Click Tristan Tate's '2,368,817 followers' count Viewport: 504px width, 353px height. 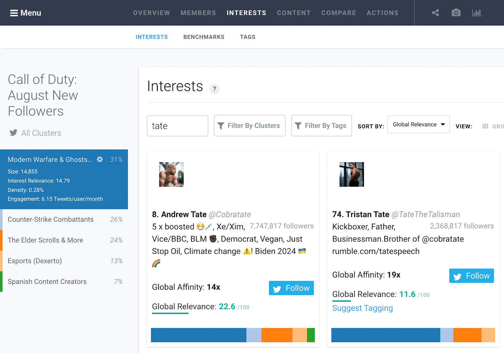(x=462, y=226)
